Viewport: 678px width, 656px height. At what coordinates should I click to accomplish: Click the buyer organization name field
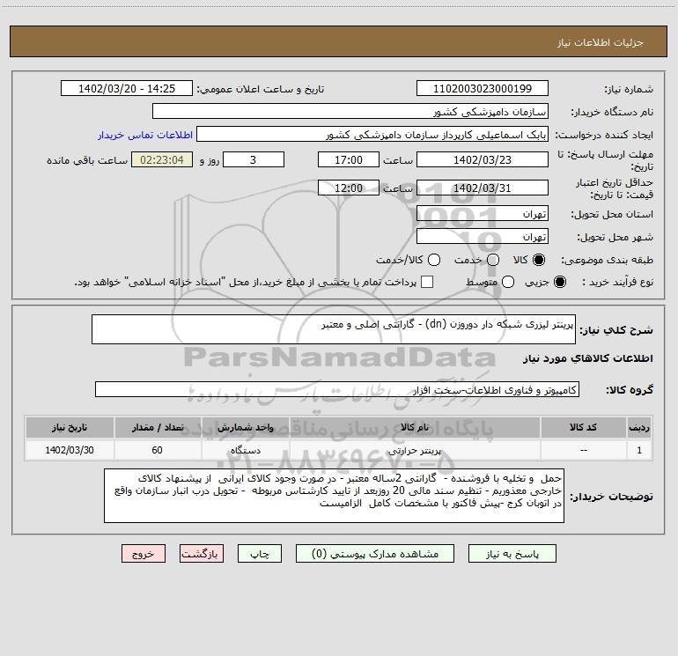[350, 111]
